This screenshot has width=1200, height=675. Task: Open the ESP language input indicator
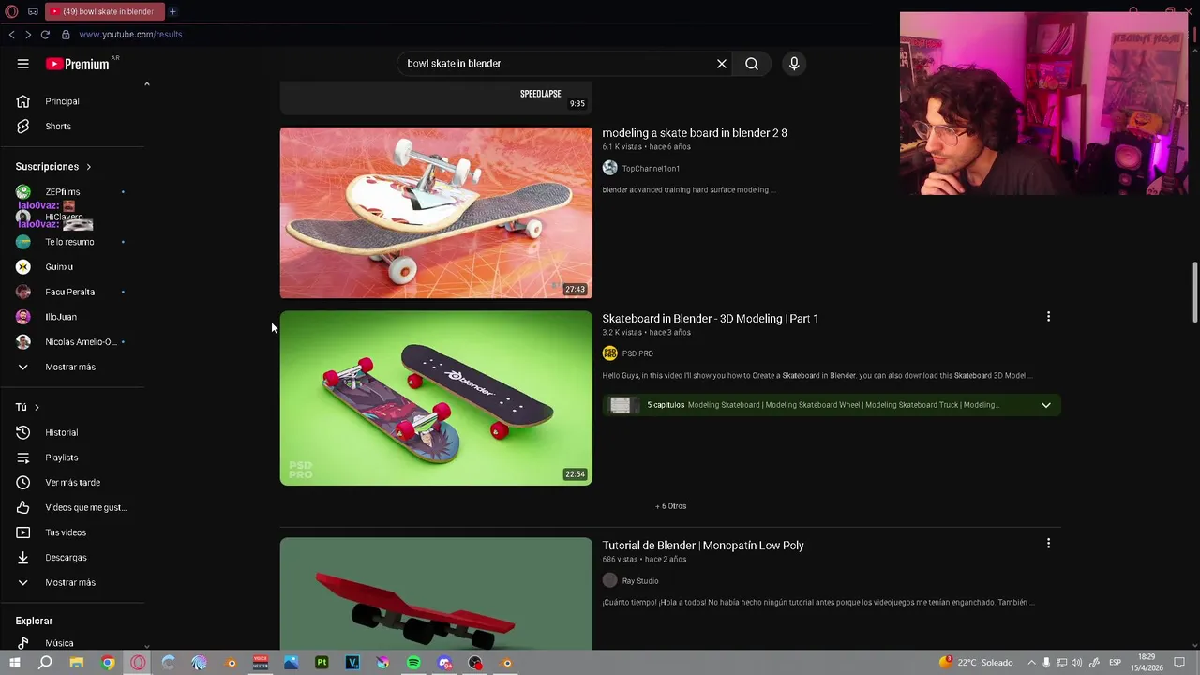point(1116,663)
